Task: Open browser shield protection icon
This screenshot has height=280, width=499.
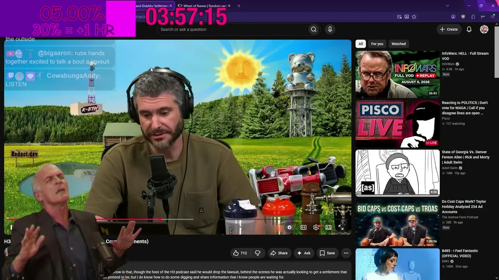Action: tap(463, 17)
